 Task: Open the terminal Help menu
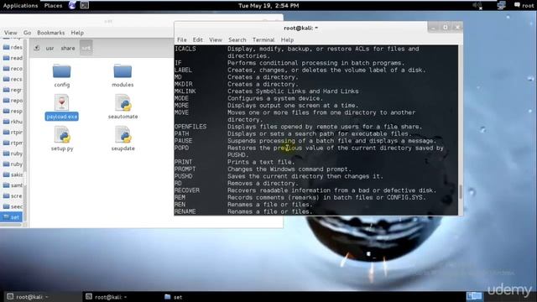(287, 39)
